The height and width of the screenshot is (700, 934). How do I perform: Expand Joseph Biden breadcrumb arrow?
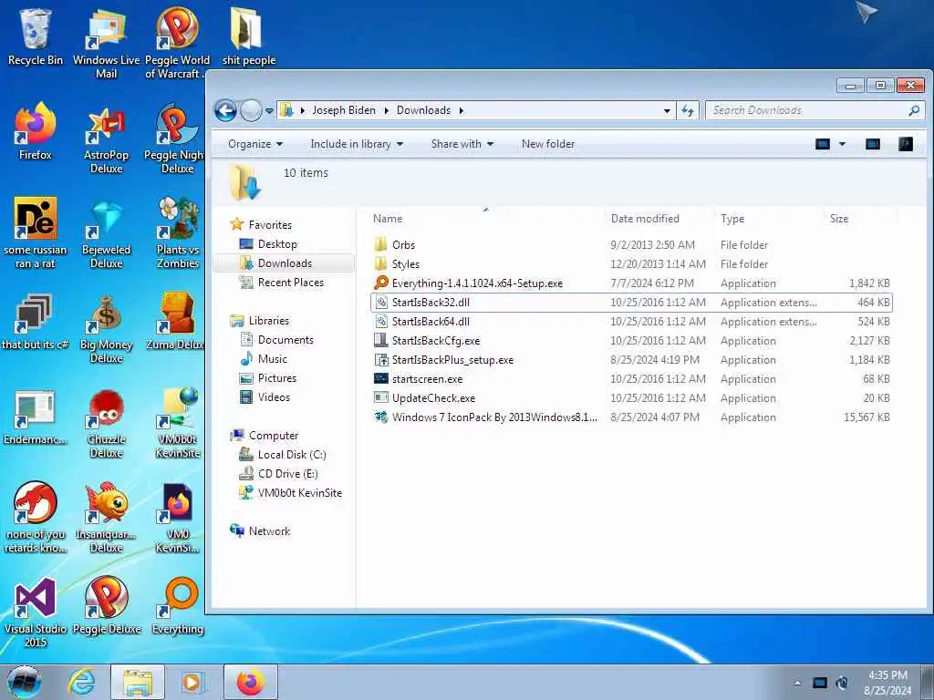click(x=386, y=110)
